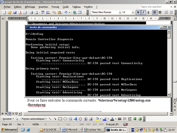Viewport: 177px width, 133px height.
Task: Open the Edition menu
Action: [18, 7]
